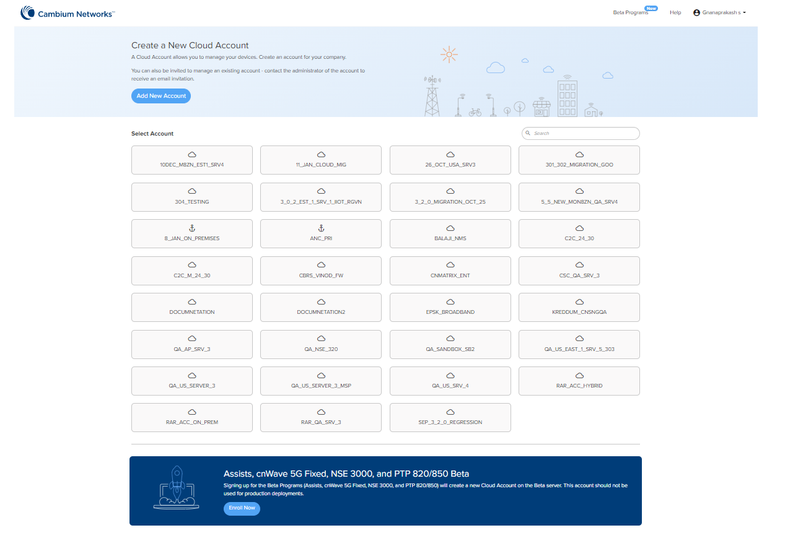Open the EPSK_BROADBAND account
This screenshot has width=798, height=533.
pos(450,307)
